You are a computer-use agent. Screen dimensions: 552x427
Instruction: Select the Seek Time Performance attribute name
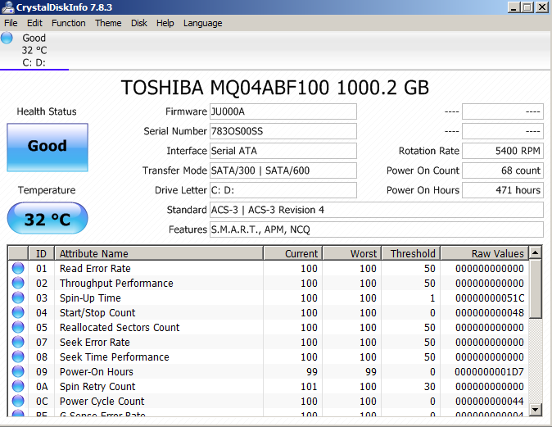[x=115, y=357]
